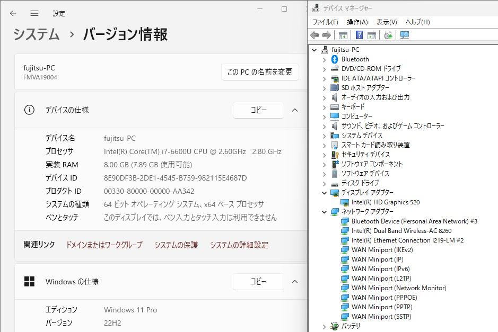This screenshot has width=498, height=332.
Task: Select Intel(R) Ethernet Connection I219-LM #2
Action: click(407, 240)
